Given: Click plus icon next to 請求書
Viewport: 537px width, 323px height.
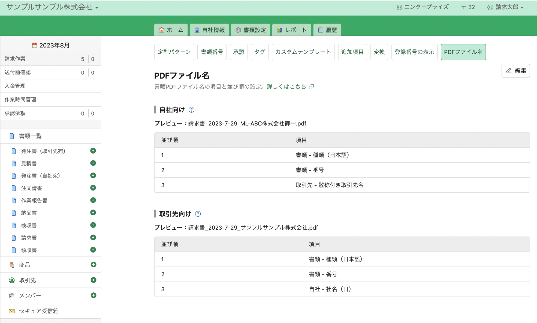Looking at the screenshot, I should 93,237.
